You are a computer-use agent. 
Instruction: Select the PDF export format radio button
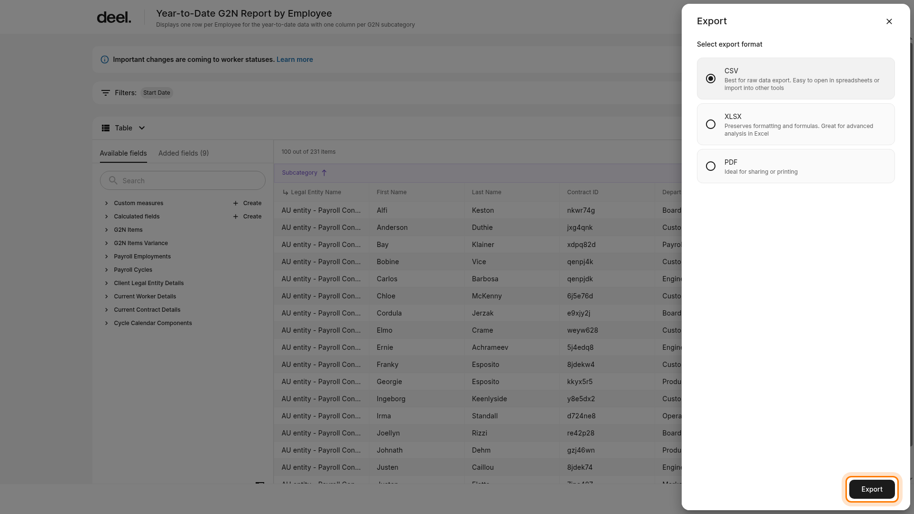coord(711,166)
